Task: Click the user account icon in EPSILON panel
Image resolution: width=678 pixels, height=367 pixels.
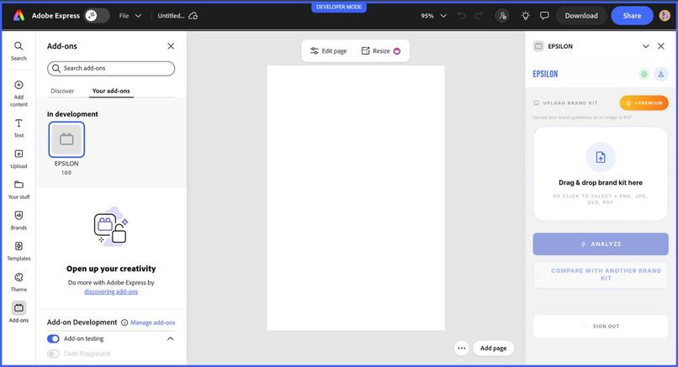Action: click(x=660, y=74)
